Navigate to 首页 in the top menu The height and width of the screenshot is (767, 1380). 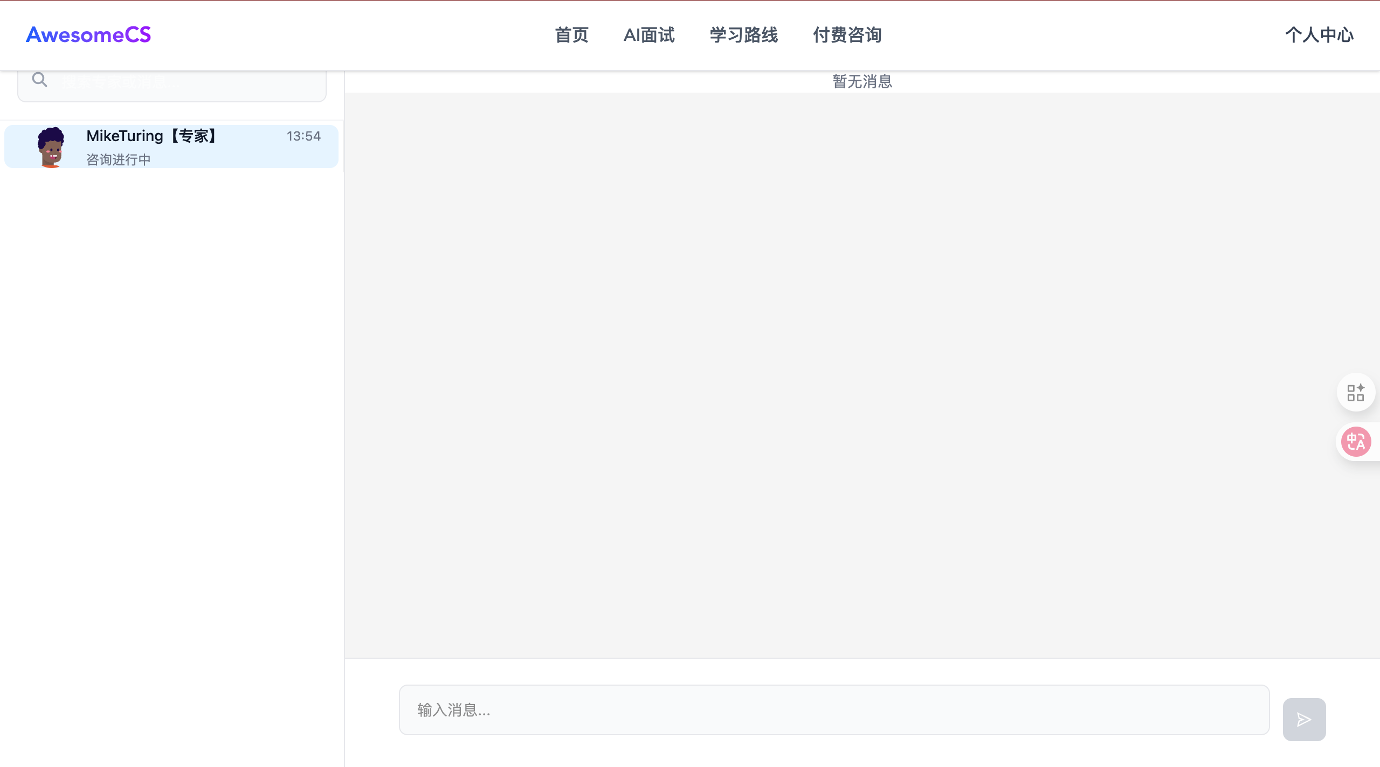click(x=571, y=35)
